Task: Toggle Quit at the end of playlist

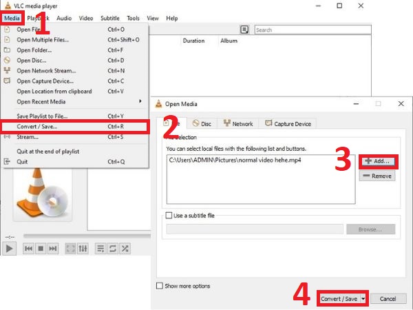Action: click(48, 152)
